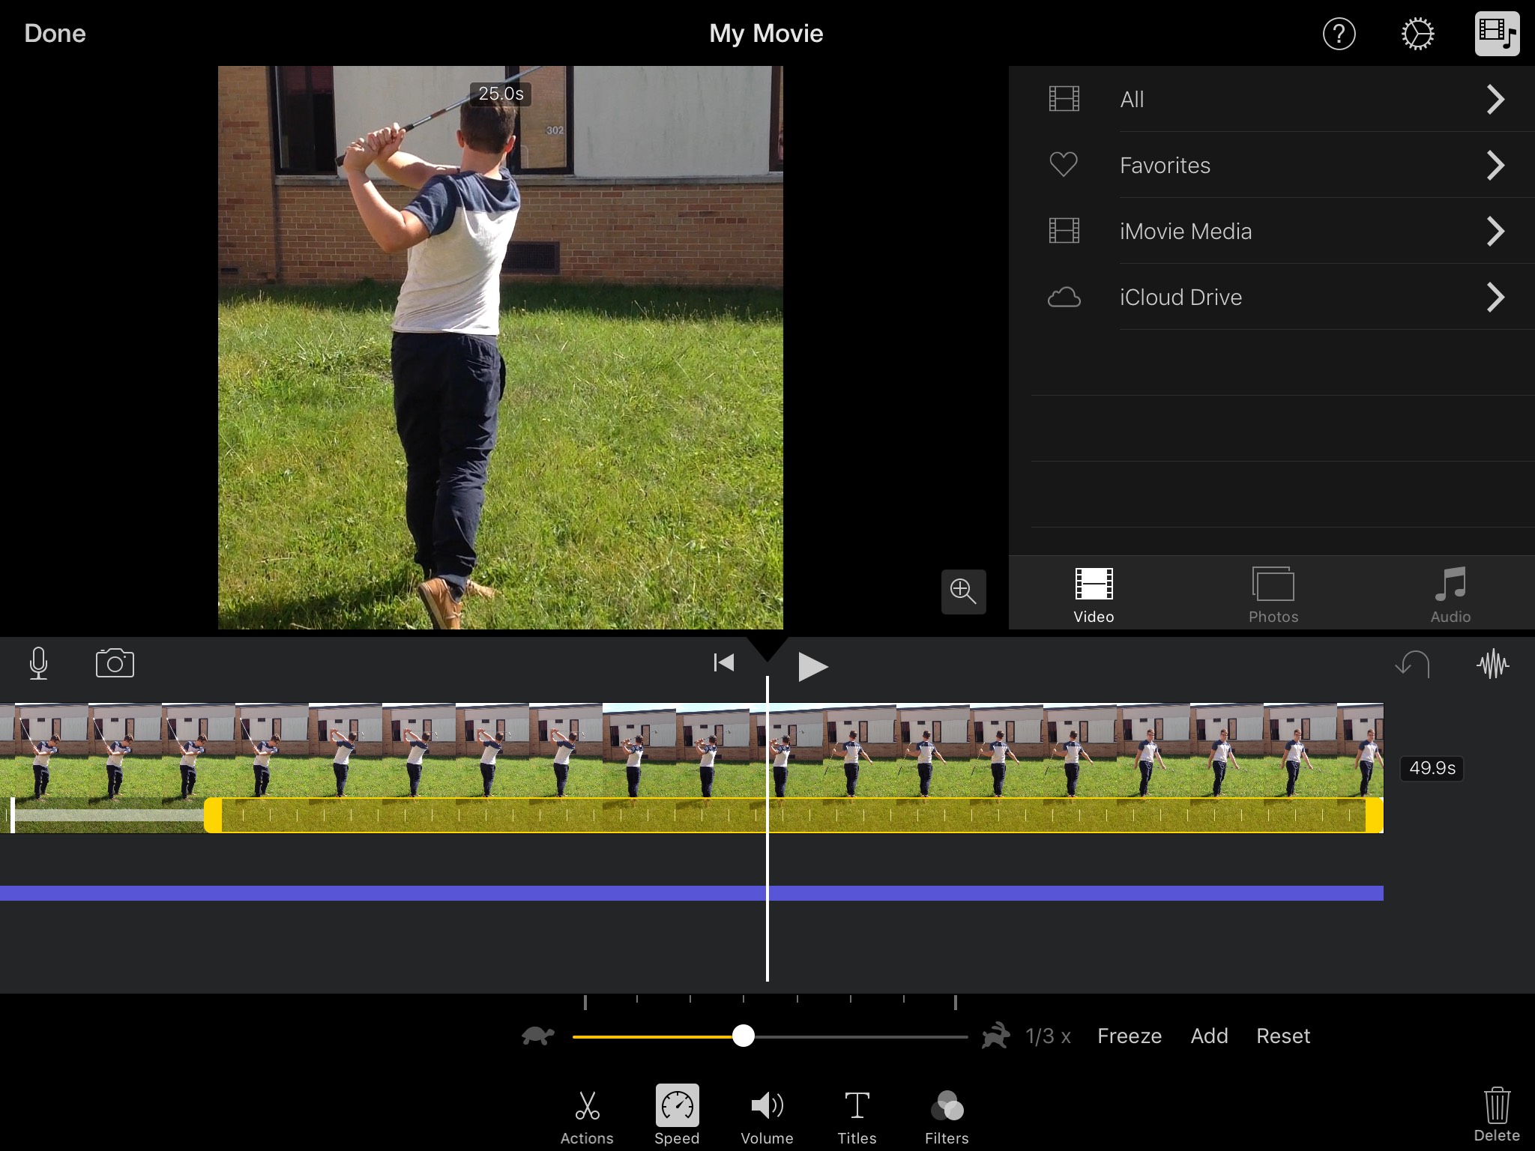Screen dimensions: 1535x1151
Task: Open project settings gear icon
Action: point(1417,34)
